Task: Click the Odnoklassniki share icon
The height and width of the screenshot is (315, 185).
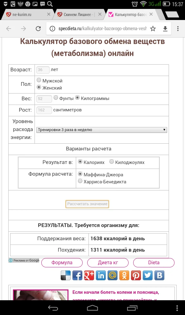Action: pos(124,275)
